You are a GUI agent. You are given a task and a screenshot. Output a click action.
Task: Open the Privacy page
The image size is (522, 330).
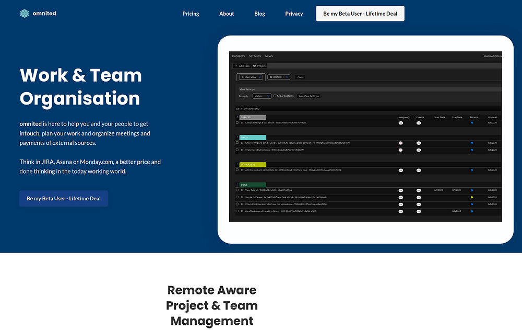[294, 14]
